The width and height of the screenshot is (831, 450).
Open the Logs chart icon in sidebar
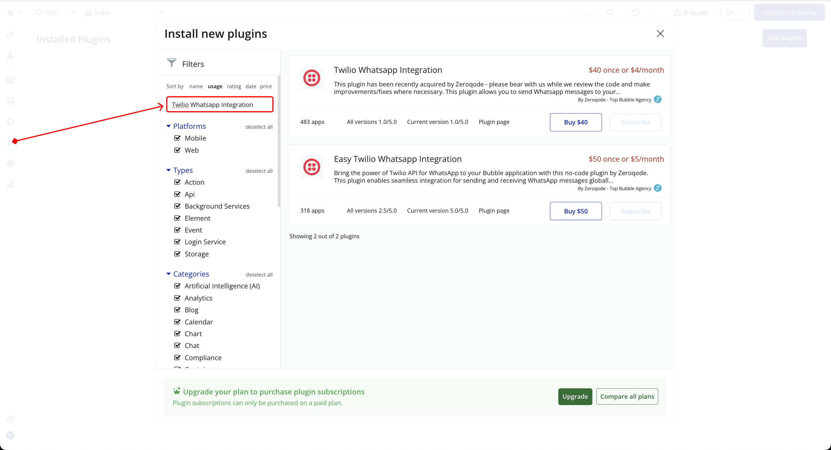[x=10, y=184]
